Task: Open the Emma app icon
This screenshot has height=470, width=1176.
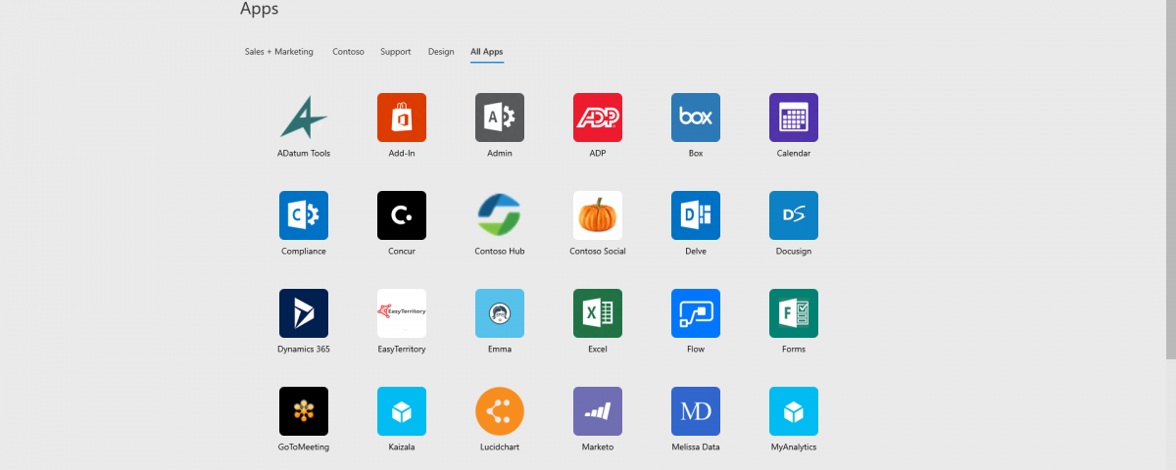Action: point(500,313)
